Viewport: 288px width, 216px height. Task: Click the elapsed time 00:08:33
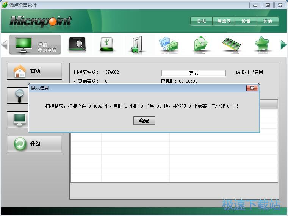click(x=188, y=81)
